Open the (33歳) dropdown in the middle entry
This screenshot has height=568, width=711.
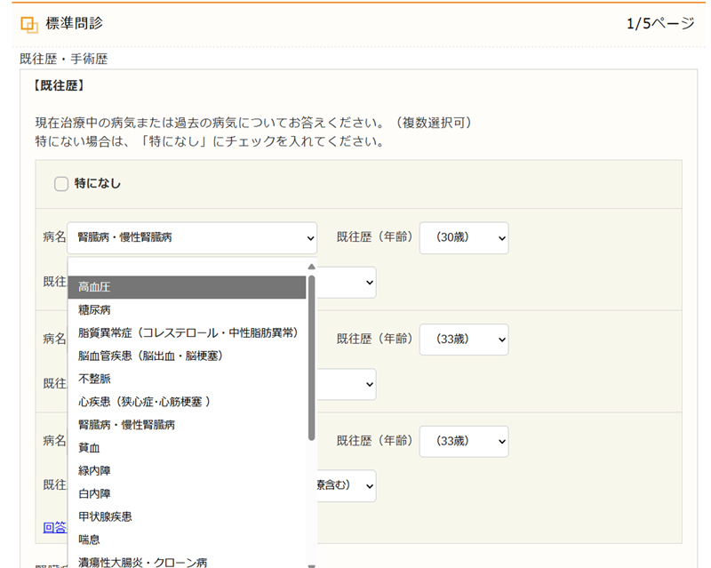pos(463,340)
